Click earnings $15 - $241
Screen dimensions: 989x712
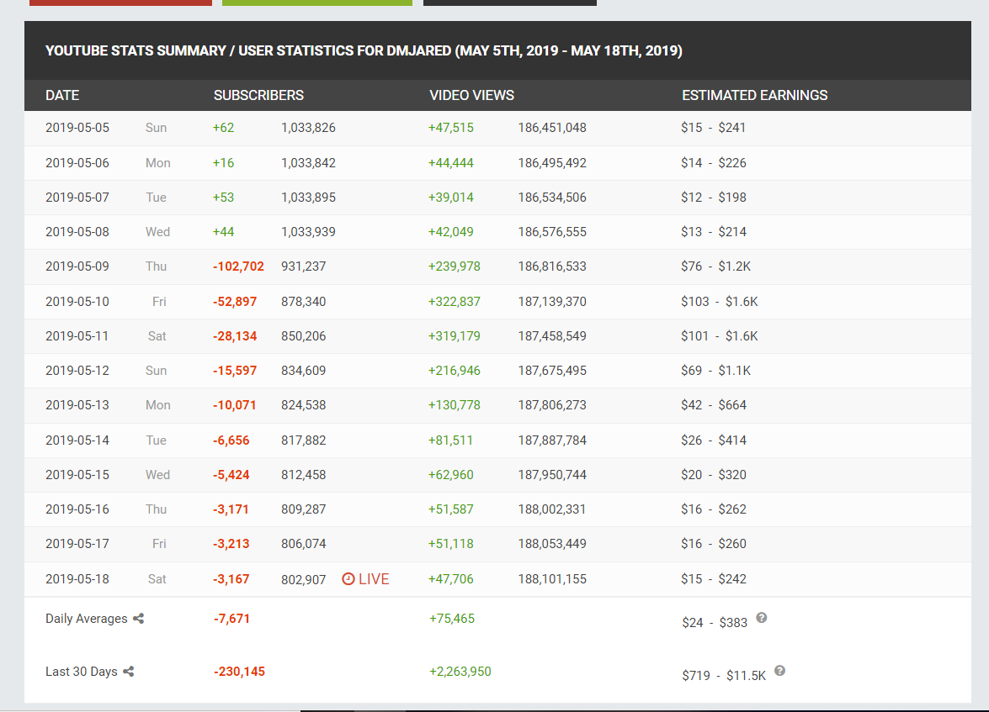point(714,128)
